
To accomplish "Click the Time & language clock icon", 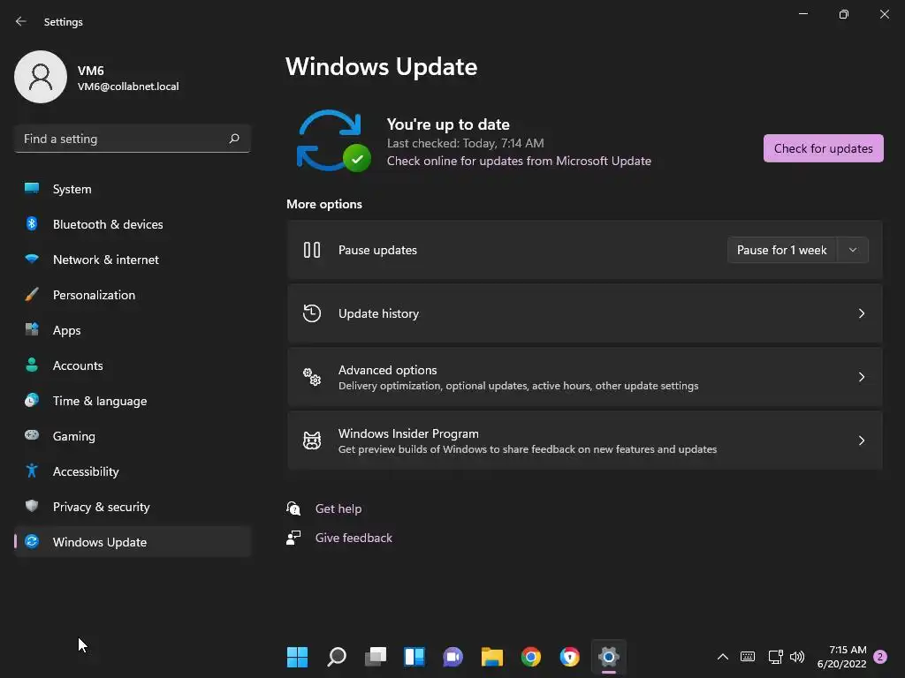I will click(32, 400).
